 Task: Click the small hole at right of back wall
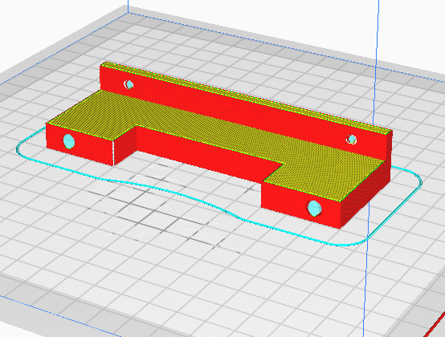coord(352,139)
